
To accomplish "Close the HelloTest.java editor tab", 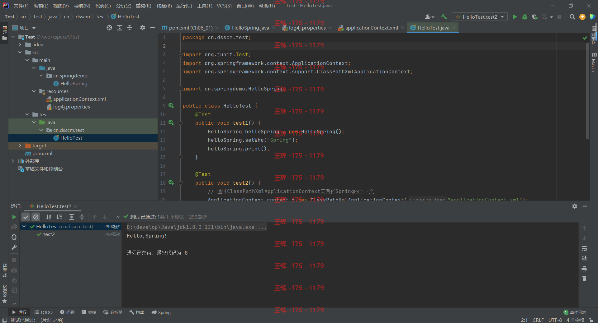I will [x=454, y=28].
